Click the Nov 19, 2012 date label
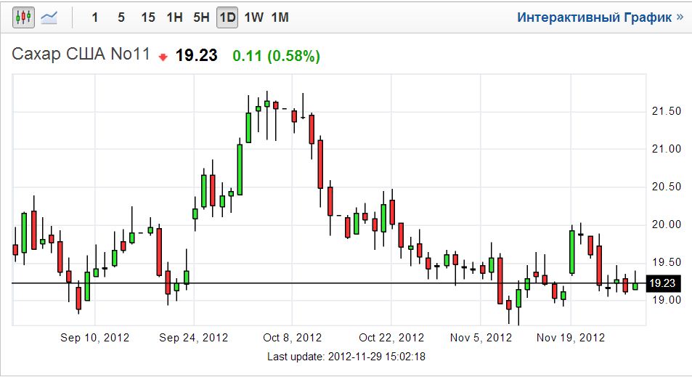 (571, 338)
